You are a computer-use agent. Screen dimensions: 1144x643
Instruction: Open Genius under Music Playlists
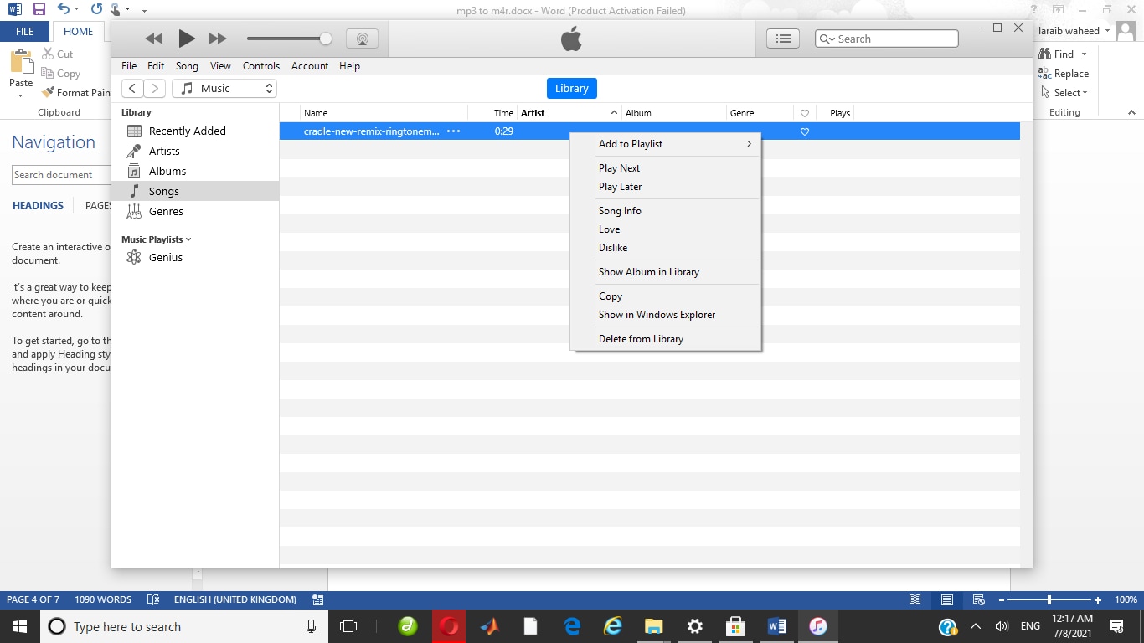(166, 257)
